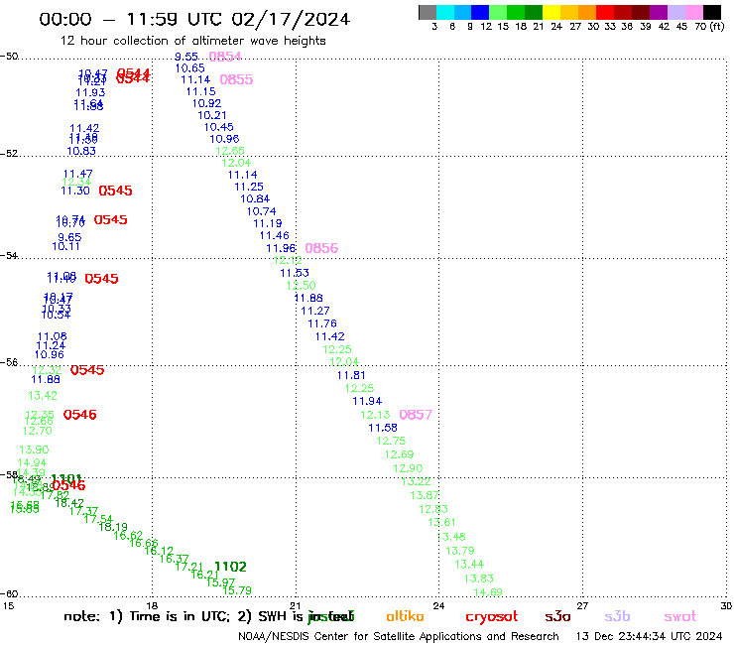
Task: Click the wave height value '13.42'
Action: [42, 396]
